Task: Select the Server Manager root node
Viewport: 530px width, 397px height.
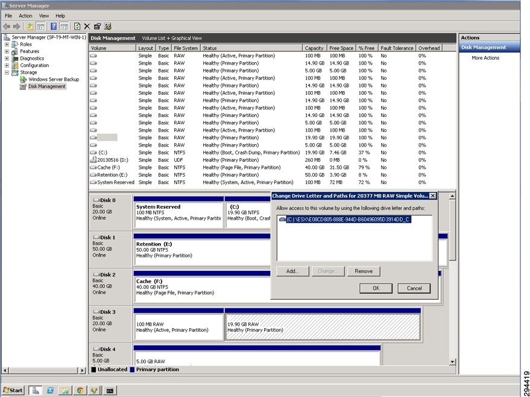Action: 49,37
